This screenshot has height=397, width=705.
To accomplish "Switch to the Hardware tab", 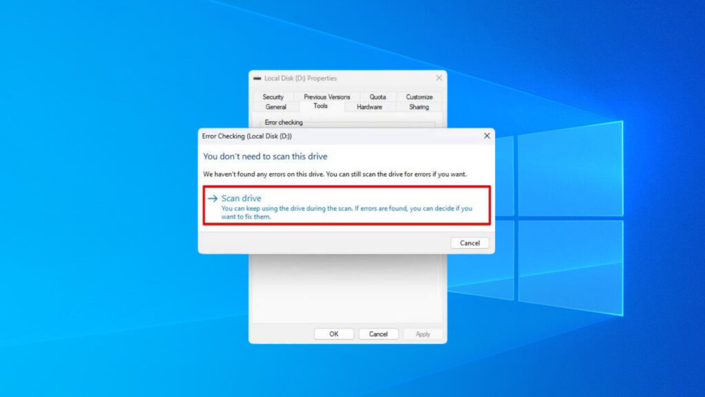I will point(370,107).
